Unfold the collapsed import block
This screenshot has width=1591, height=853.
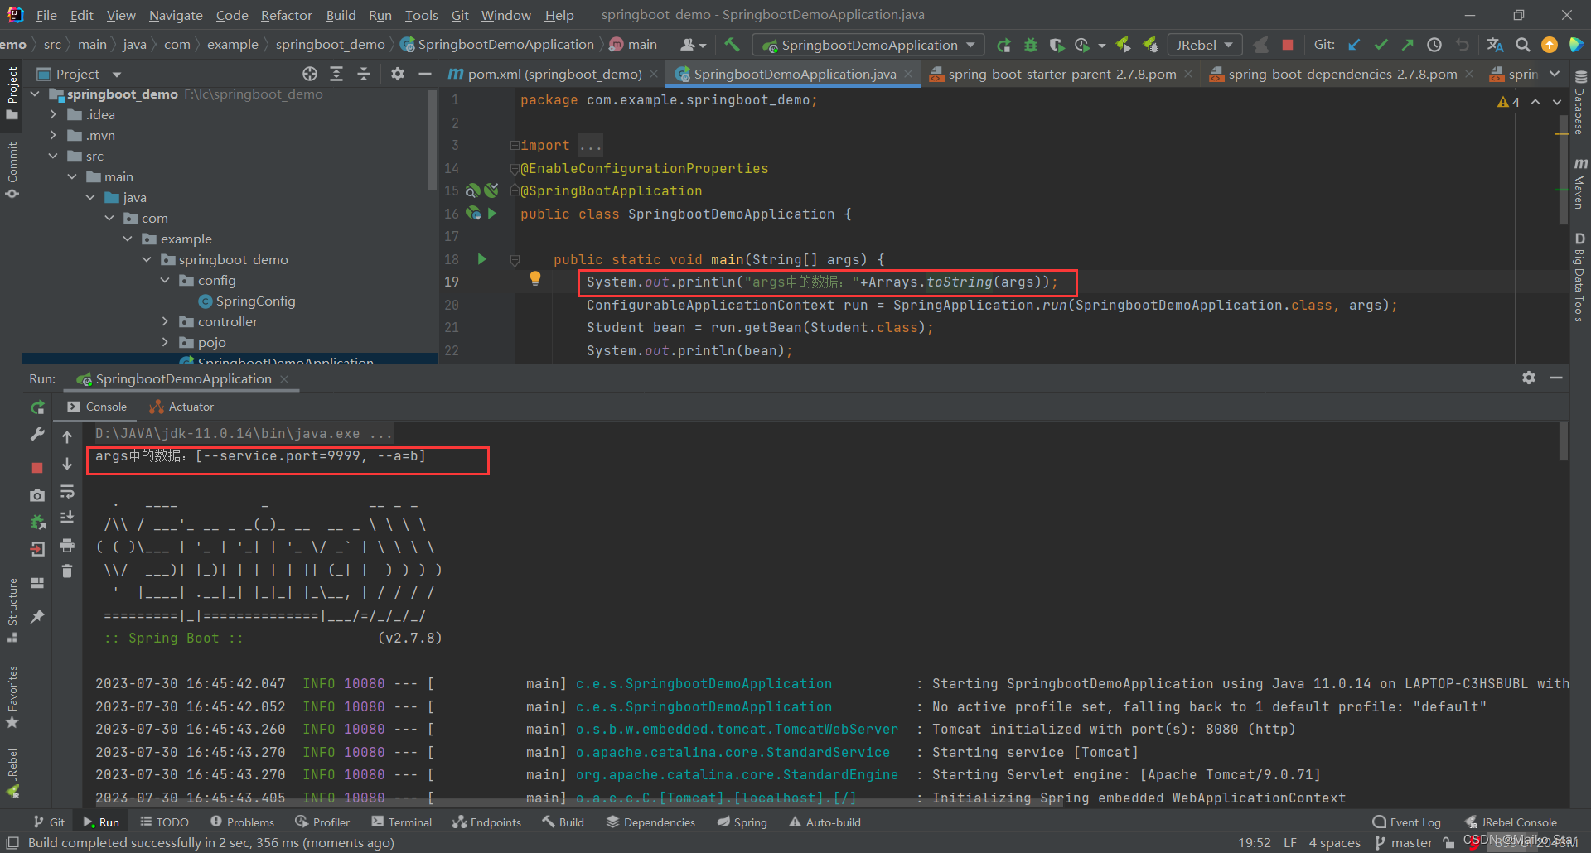[515, 145]
